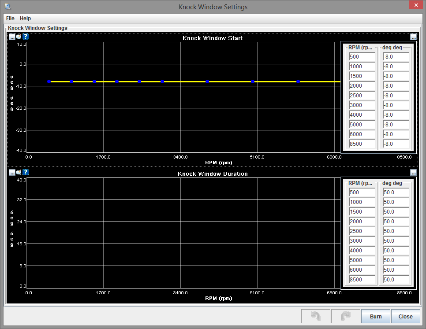Select the 4000 RPM point on Start curve
The height and width of the screenshot is (329, 426).
point(207,81)
